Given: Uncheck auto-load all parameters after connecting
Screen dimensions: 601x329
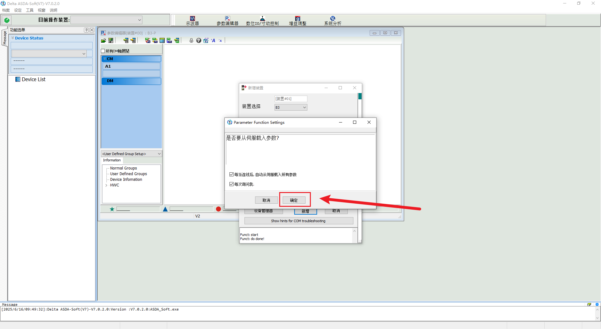Looking at the screenshot, I should point(232,175).
